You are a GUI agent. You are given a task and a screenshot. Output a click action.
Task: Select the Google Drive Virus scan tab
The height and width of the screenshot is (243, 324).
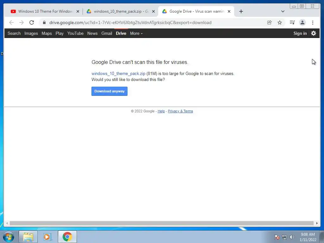pyautogui.click(x=196, y=11)
